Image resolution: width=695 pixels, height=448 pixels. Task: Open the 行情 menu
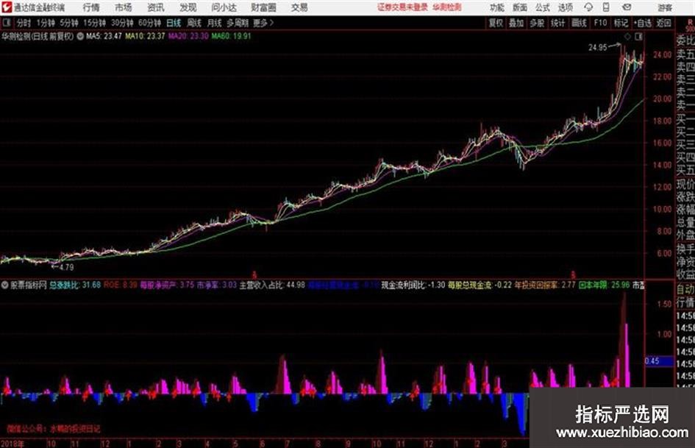pos(91,7)
